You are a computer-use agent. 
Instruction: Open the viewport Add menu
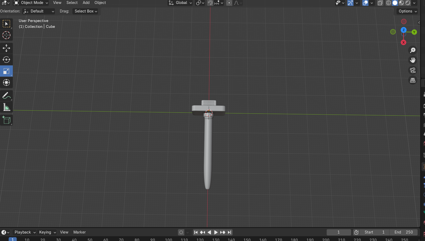86,3
